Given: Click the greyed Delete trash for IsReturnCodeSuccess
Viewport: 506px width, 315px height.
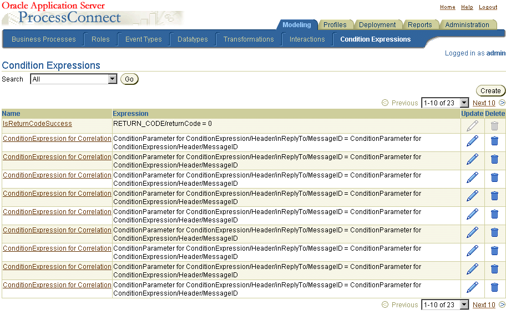Looking at the screenshot, I should click(x=494, y=126).
